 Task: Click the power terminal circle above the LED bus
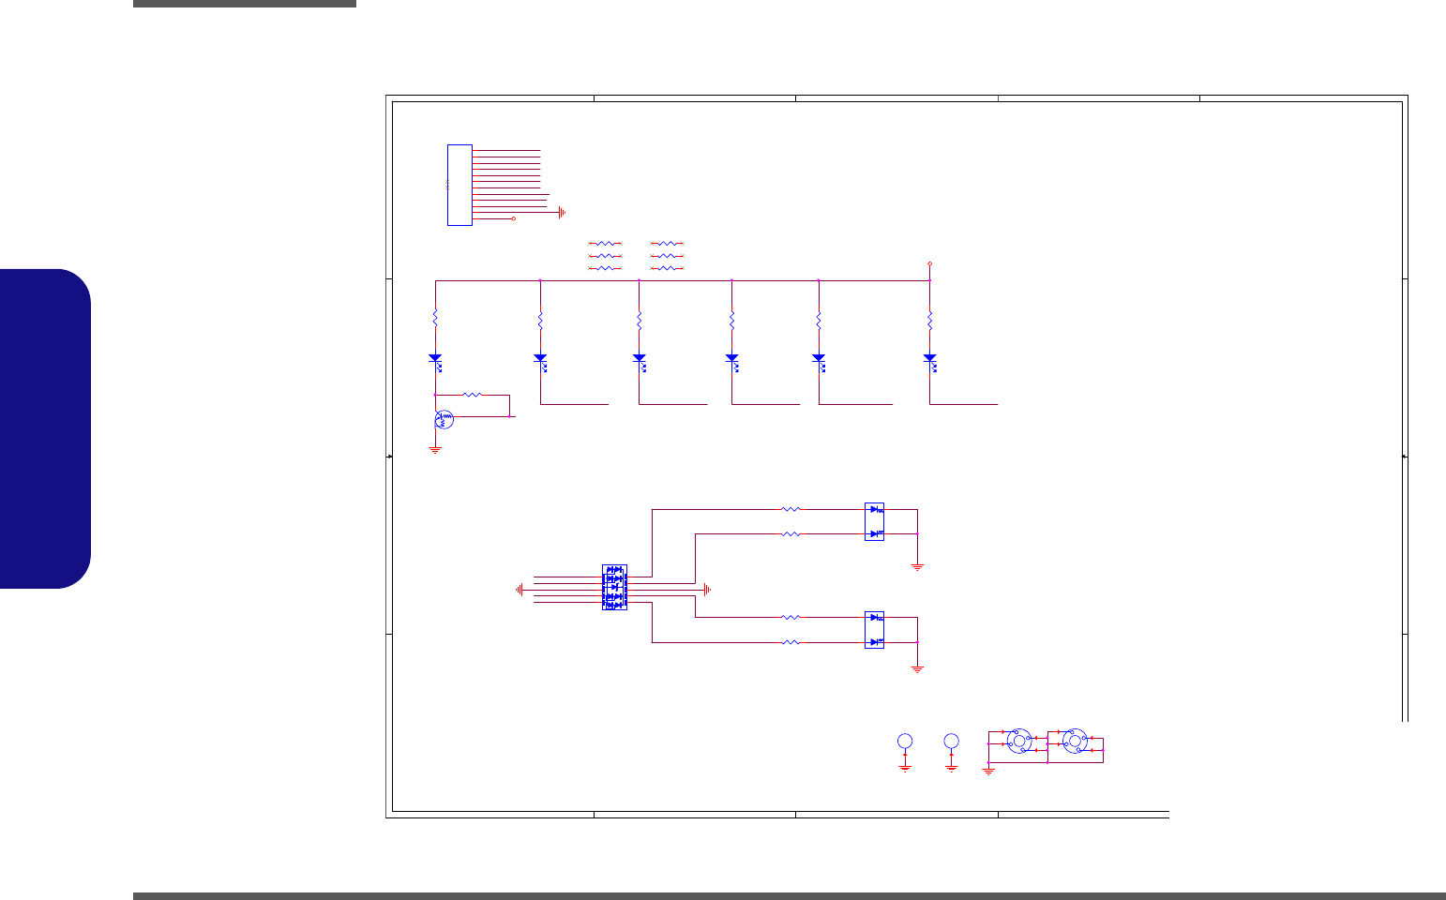(x=929, y=264)
